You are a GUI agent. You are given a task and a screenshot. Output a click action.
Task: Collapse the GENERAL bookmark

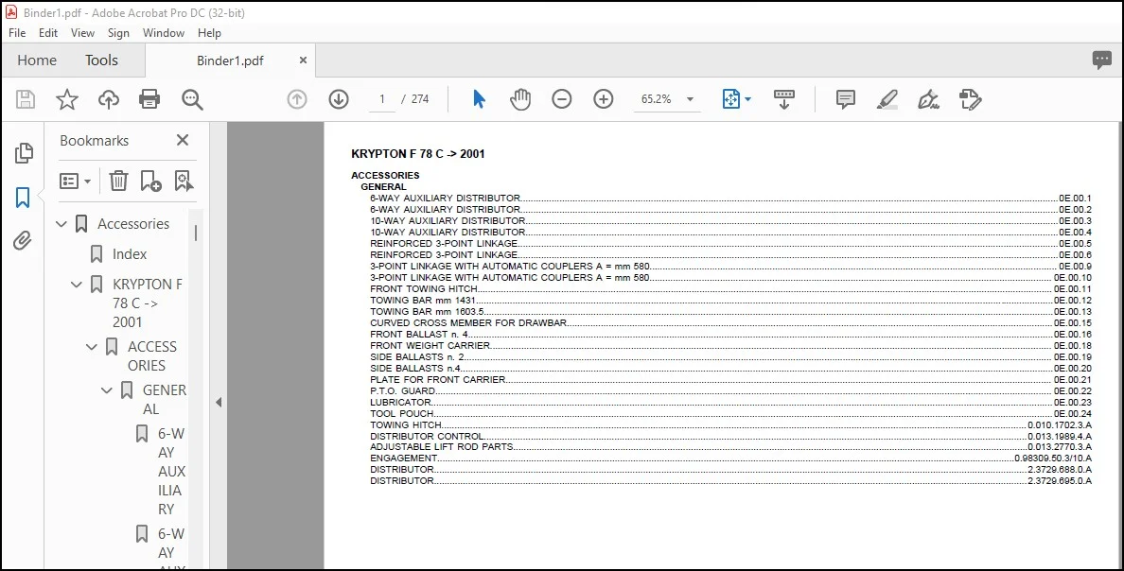pyautogui.click(x=107, y=390)
